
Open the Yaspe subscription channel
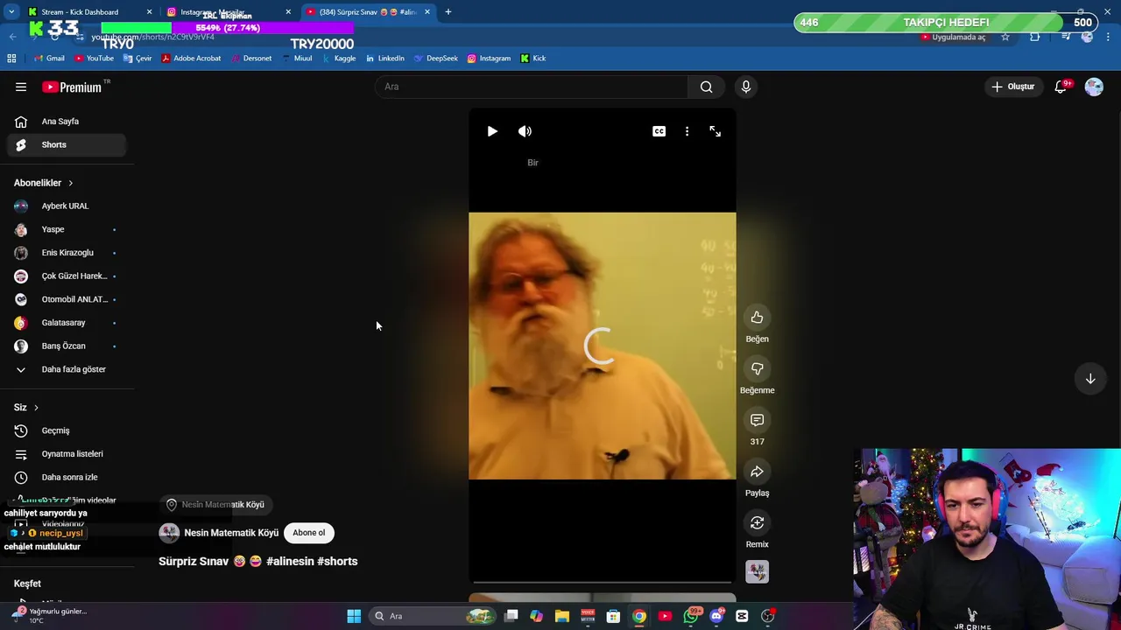(67, 229)
